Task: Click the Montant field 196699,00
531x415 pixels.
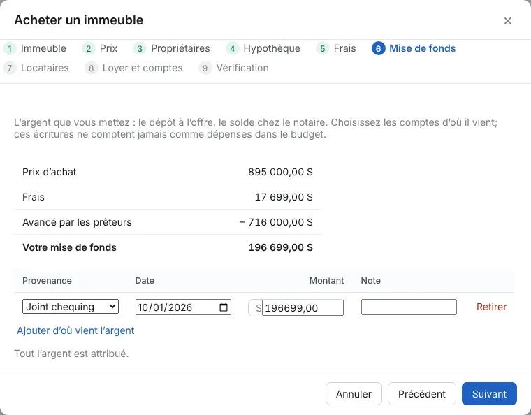Action: [303, 307]
